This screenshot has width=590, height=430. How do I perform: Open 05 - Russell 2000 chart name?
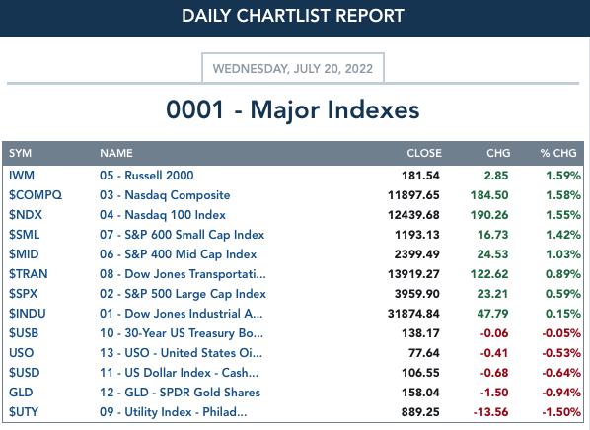147,176
